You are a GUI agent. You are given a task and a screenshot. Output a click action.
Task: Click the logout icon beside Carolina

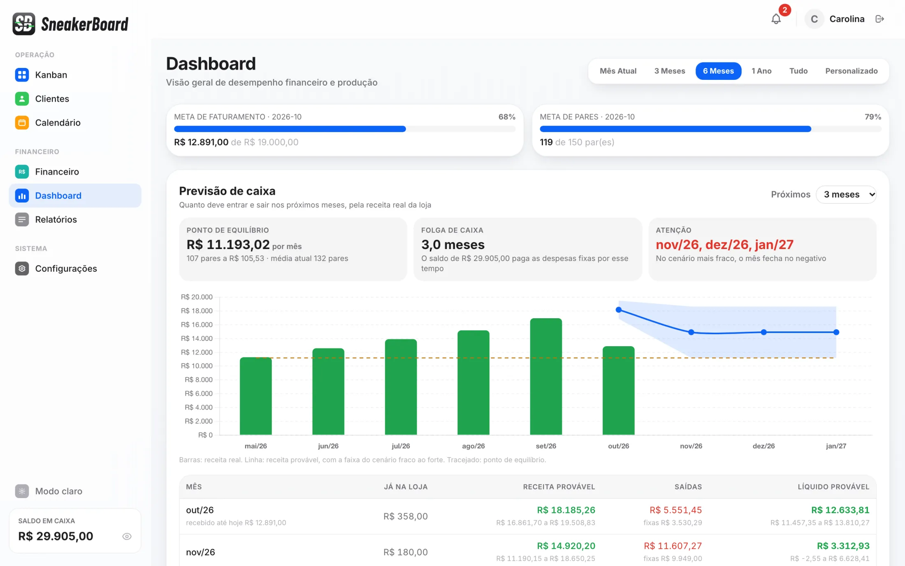(x=879, y=19)
